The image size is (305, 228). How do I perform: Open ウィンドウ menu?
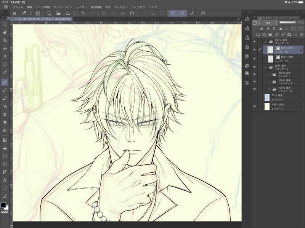tap(138, 7)
